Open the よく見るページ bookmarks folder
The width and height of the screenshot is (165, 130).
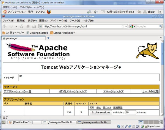(x=13, y=33)
